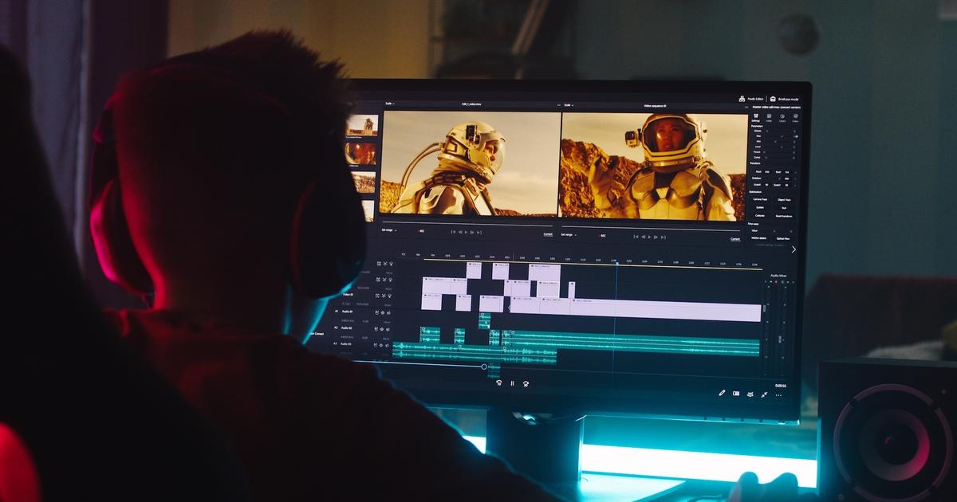957x502 pixels.
Task: Select the pencil edit tool icon
Action: 722,392
